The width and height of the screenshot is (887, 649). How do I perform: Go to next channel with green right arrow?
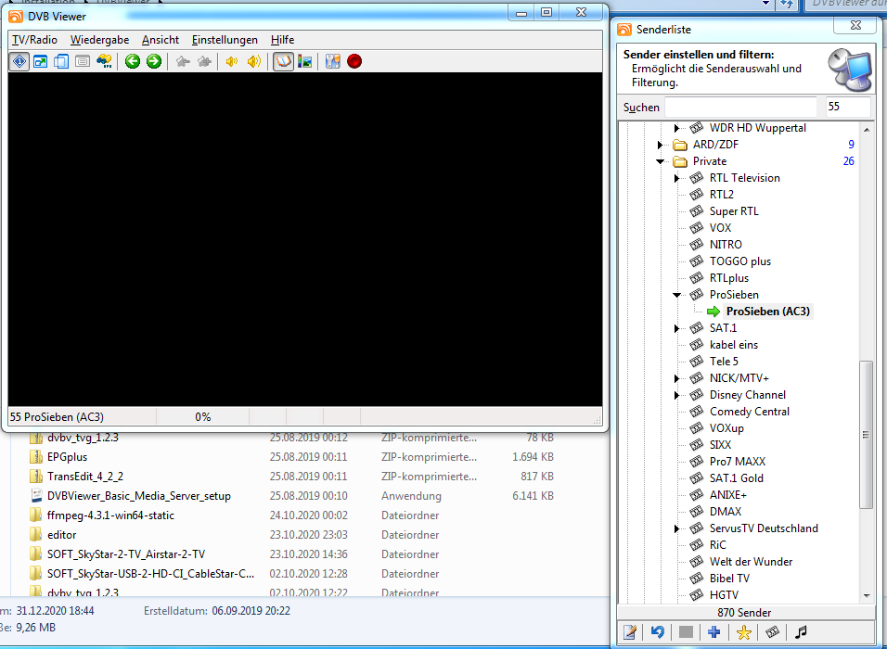(x=154, y=62)
